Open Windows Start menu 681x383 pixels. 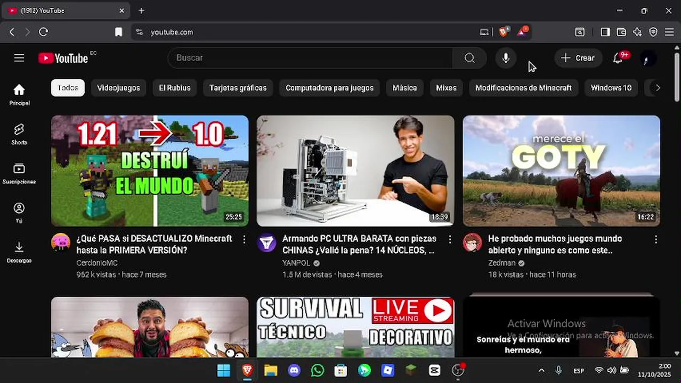224,370
